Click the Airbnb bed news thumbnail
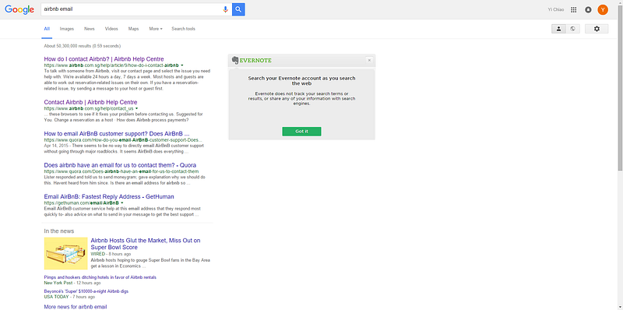 pos(65,253)
